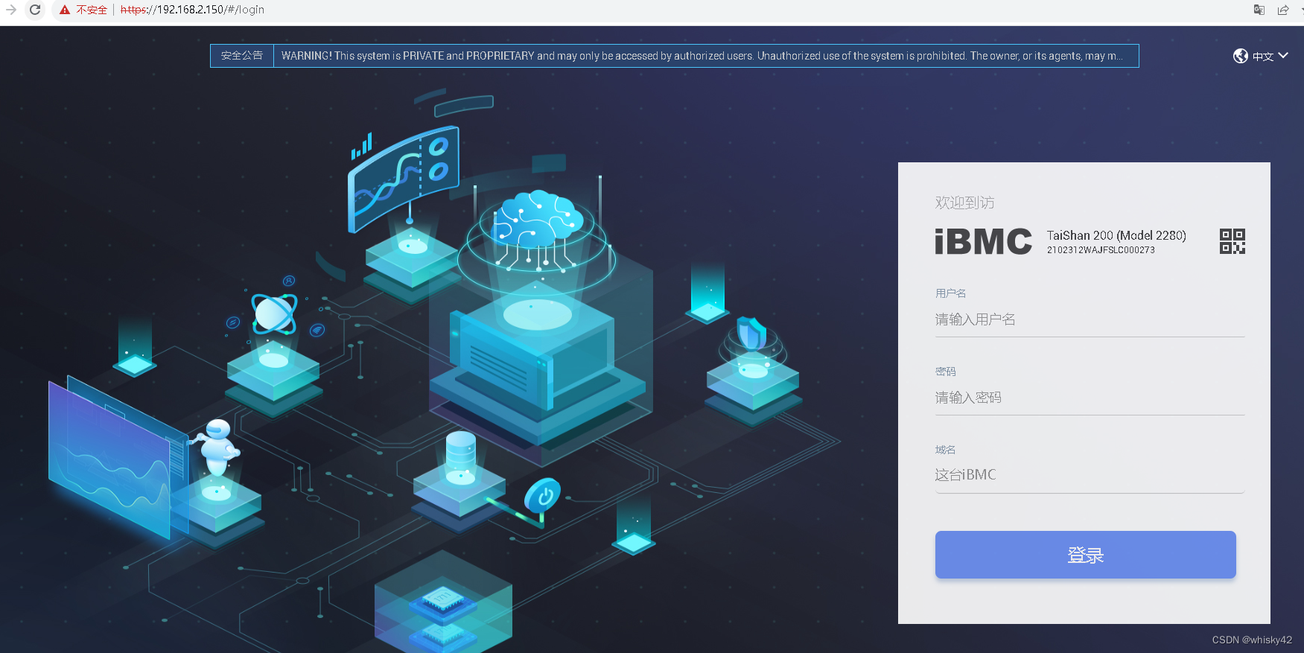The image size is (1304, 653).
Task: Open the not-secure warning triangle
Action: (65, 10)
